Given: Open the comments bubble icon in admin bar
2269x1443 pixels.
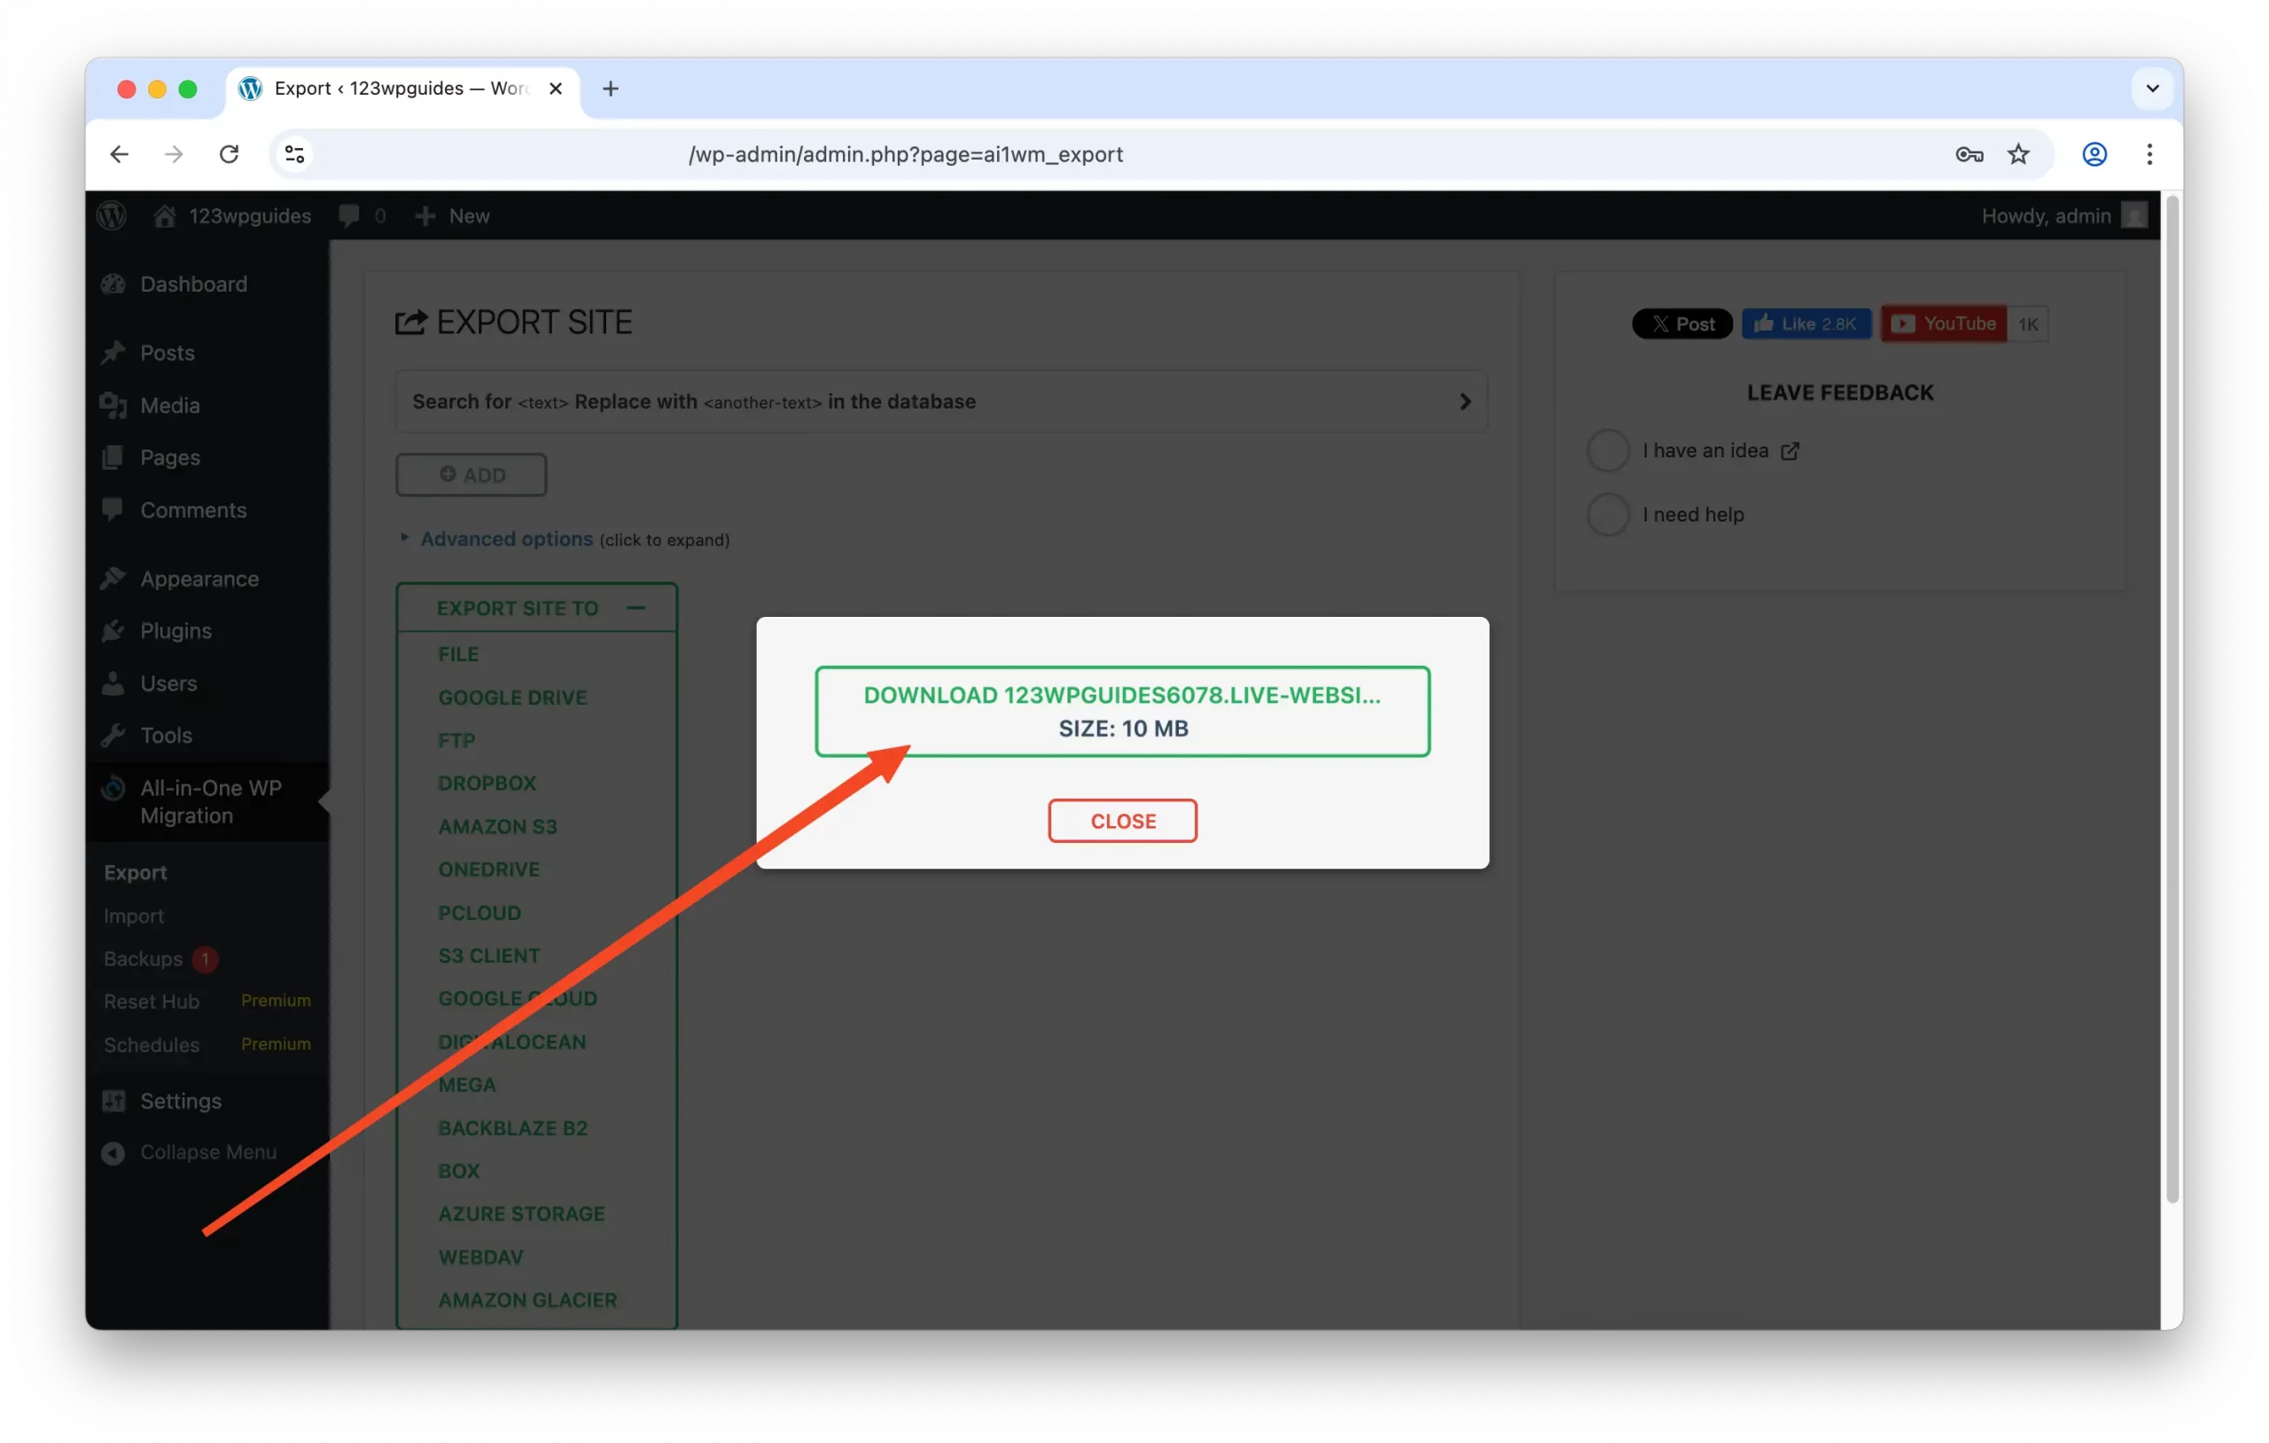Looking at the screenshot, I should (348, 216).
